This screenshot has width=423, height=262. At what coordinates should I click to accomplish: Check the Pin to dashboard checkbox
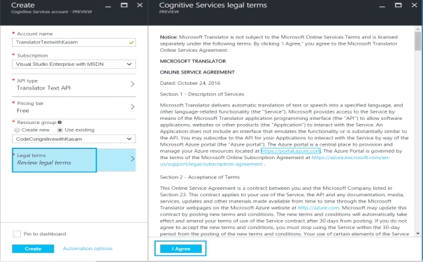tap(17, 234)
